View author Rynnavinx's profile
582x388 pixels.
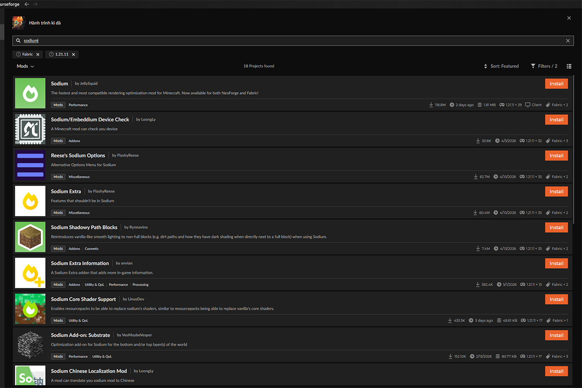(x=135, y=227)
